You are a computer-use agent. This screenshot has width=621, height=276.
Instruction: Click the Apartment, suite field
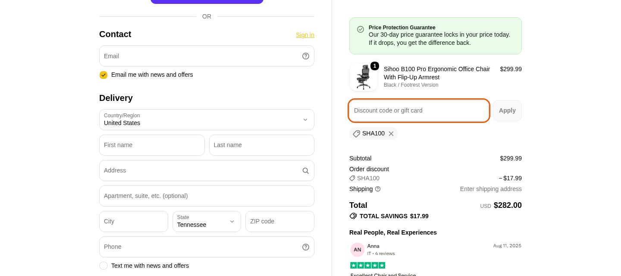[x=207, y=196]
